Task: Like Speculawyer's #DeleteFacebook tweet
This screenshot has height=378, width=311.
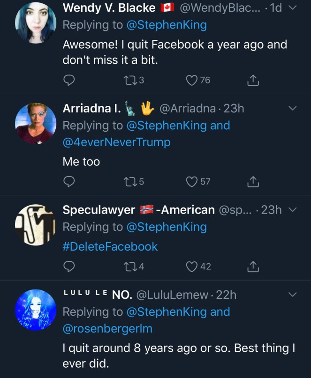Action: pos(192,267)
